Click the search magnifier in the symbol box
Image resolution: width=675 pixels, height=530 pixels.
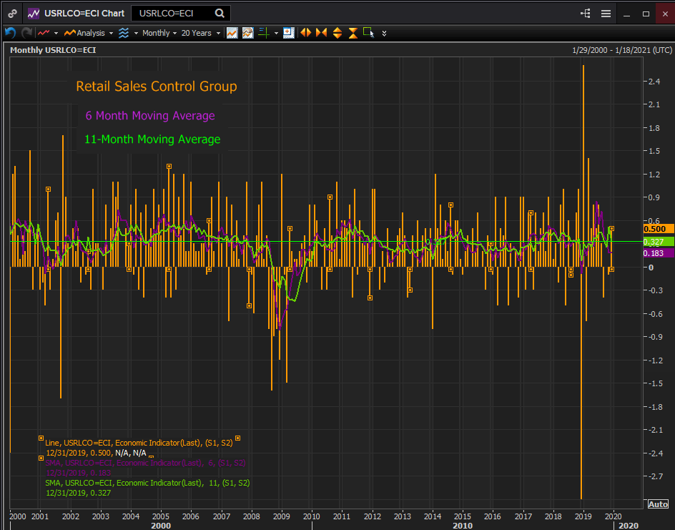pyautogui.click(x=220, y=14)
